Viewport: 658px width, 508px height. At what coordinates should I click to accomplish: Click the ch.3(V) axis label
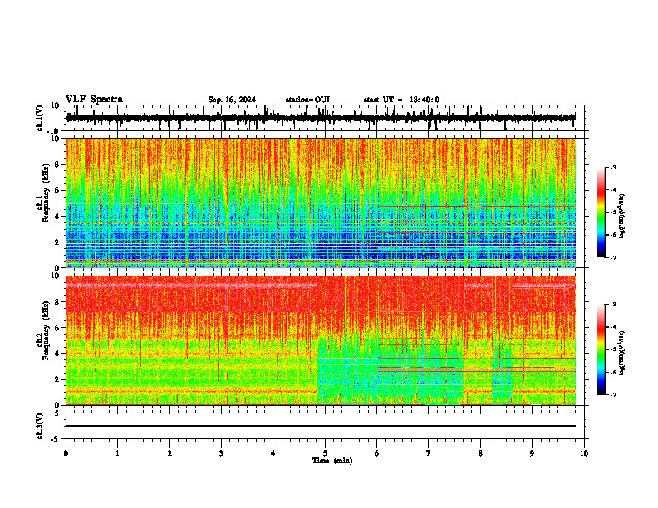click(40, 426)
